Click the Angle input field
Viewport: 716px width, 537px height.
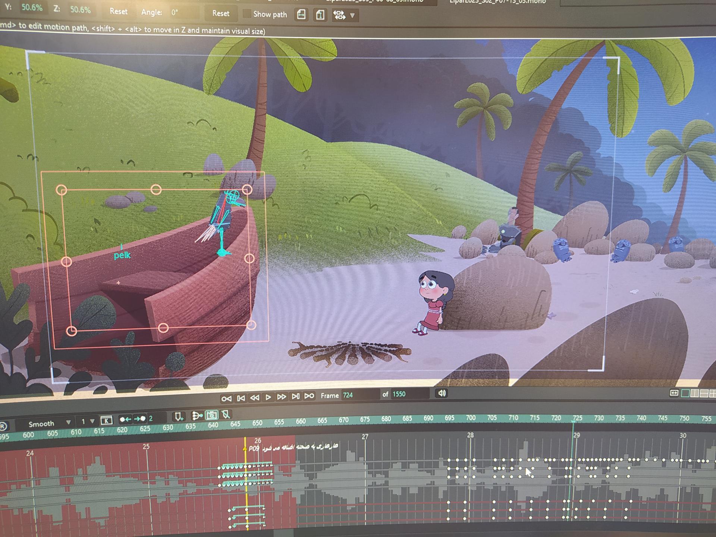click(183, 13)
